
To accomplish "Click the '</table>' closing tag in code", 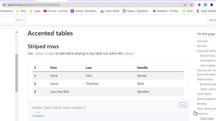I will (x=38, y=116).
